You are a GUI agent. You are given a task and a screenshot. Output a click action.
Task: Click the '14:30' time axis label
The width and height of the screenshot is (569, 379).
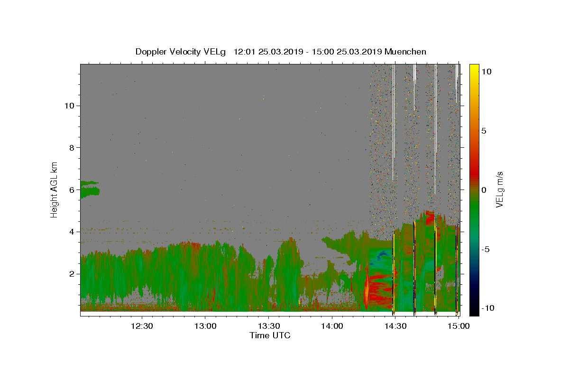click(395, 326)
